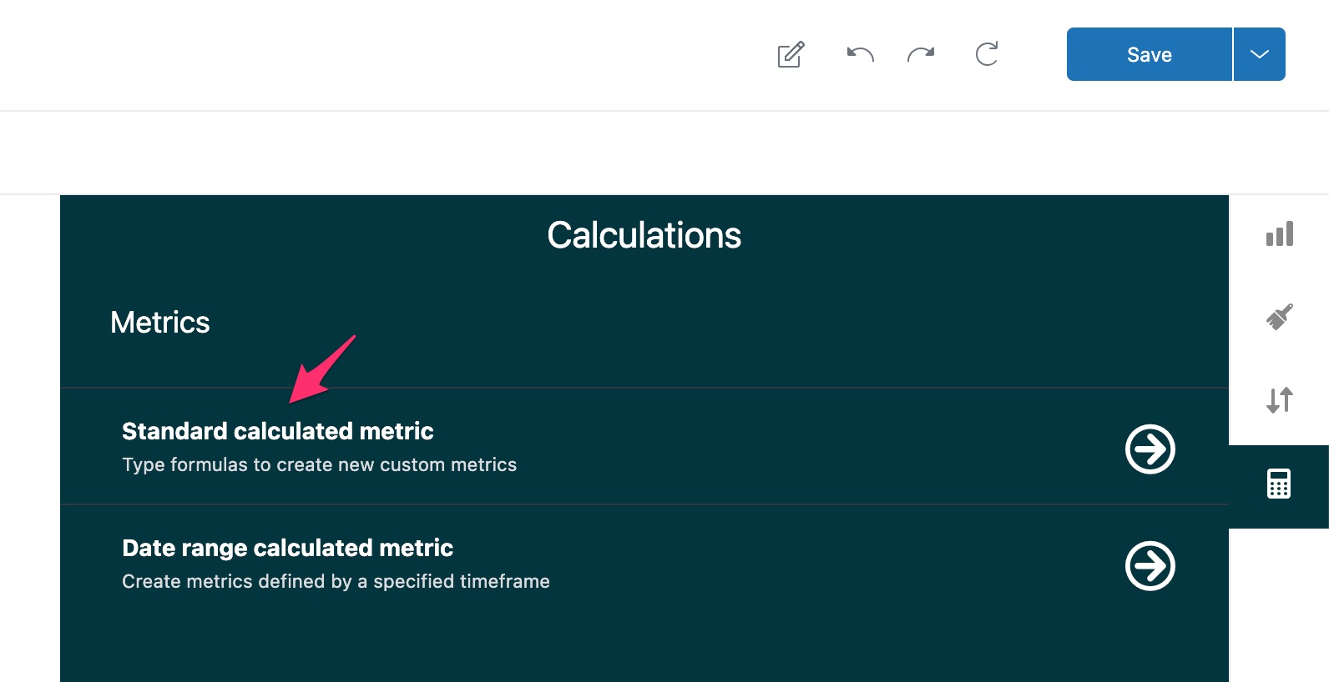Refresh the report with the circular arrow icon
1329x682 pixels.
pyautogui.click(x=987, y=53)
